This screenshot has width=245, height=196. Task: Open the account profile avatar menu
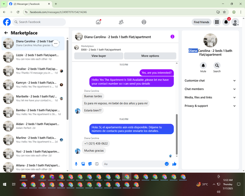pos(235,22)
